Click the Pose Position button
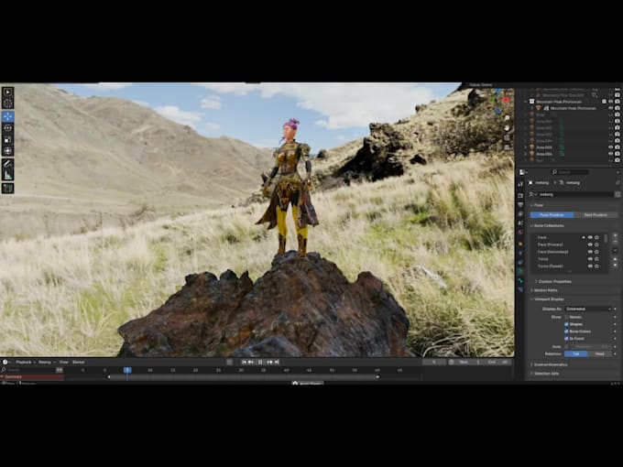The image size is (623, 467). [552, 215]
